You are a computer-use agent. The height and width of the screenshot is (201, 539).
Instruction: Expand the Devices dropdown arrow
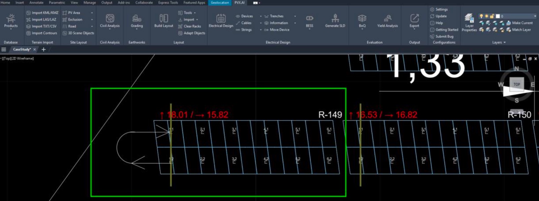260,16
